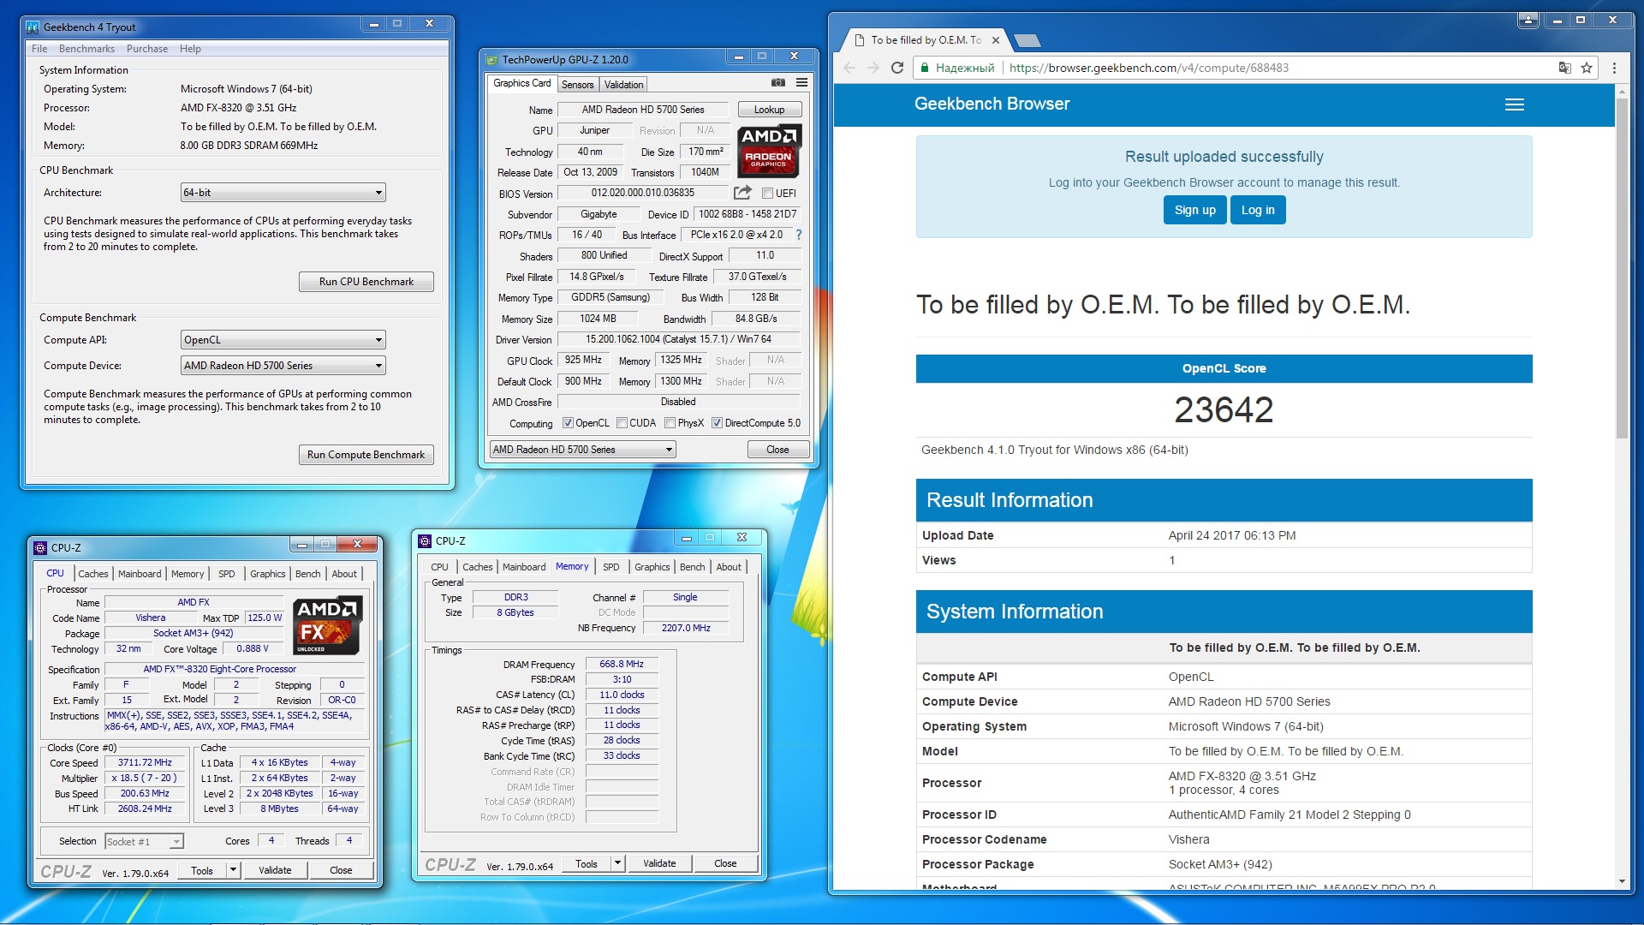1644x925 pixels.
Task: Click Run Compute Benchmark button
Action: coord(366,455)
